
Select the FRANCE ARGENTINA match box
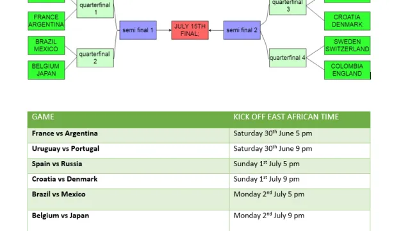[46, 21]
